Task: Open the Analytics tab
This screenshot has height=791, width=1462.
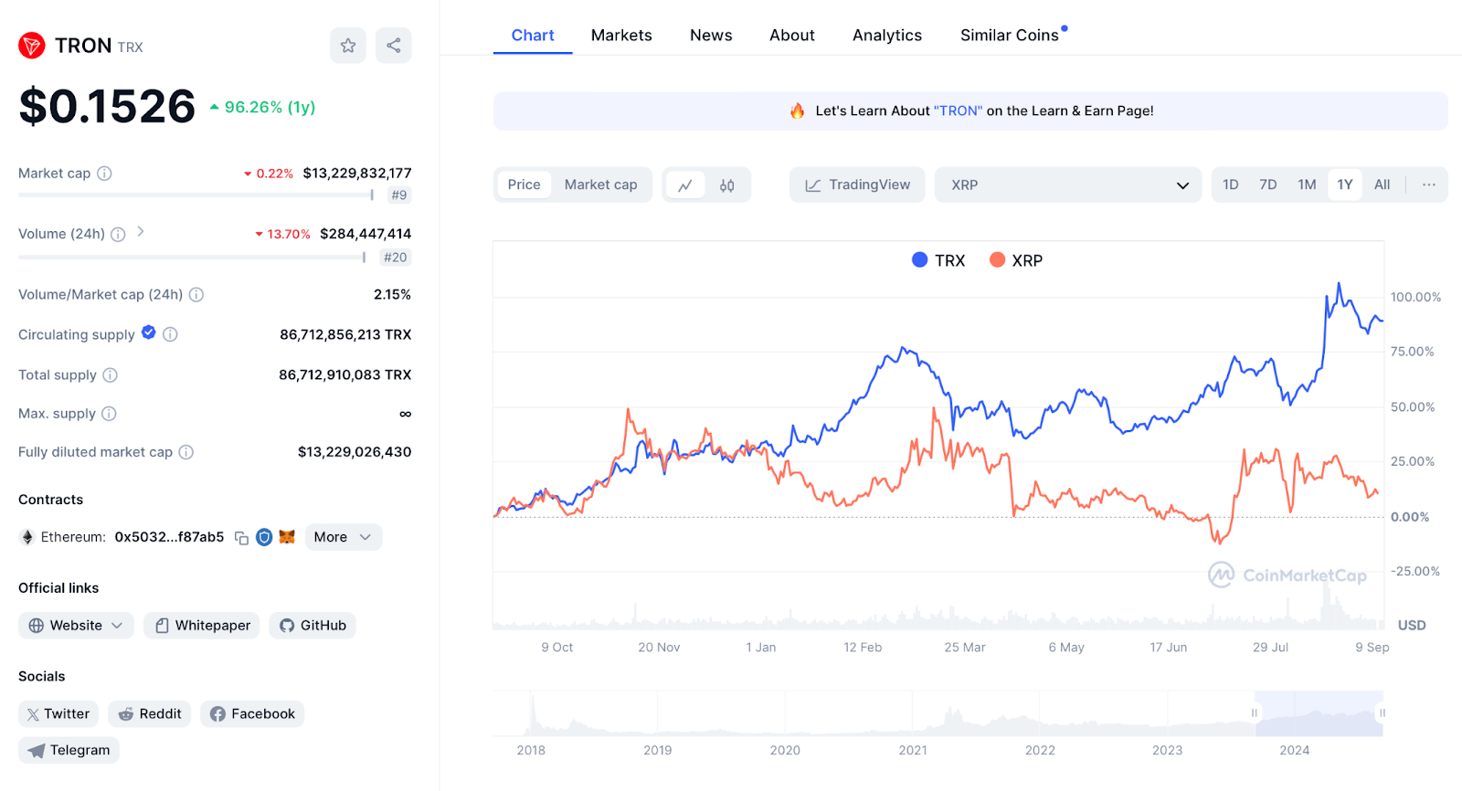Action: point(887,36)
